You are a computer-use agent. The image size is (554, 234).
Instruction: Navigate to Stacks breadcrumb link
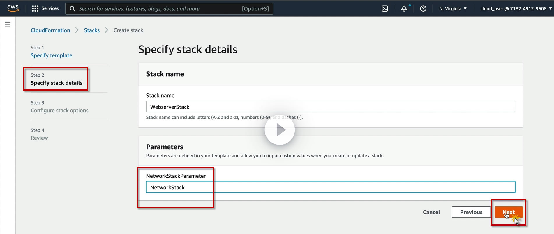click(92, 30)
